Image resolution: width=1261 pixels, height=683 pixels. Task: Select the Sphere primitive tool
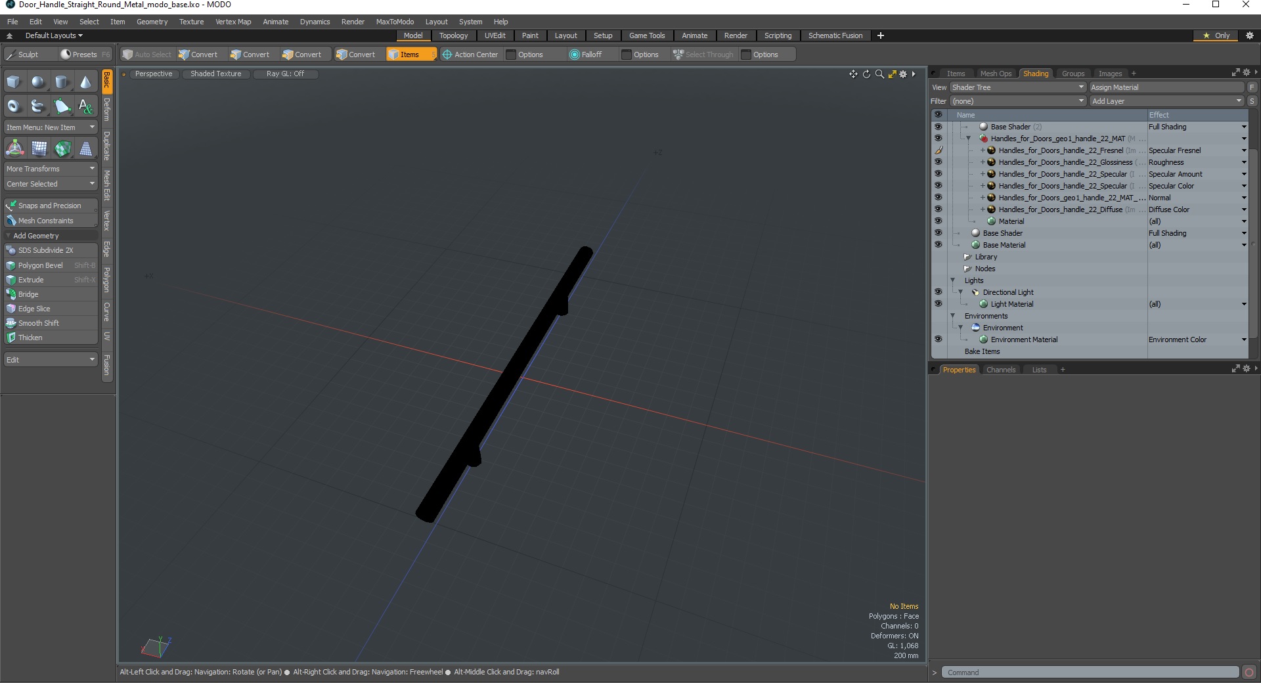pos(38,82)
